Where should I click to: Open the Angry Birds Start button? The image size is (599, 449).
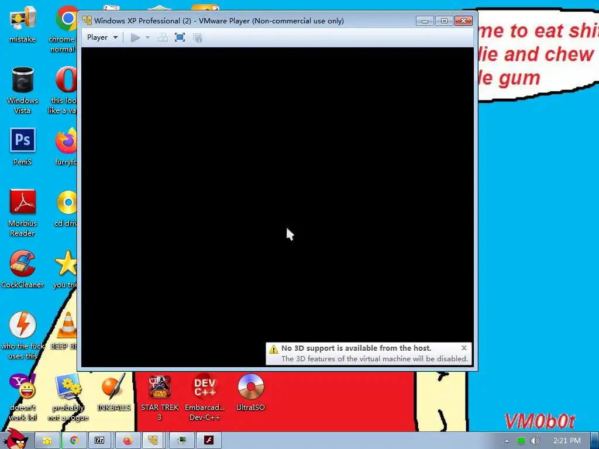pos(16,439)
